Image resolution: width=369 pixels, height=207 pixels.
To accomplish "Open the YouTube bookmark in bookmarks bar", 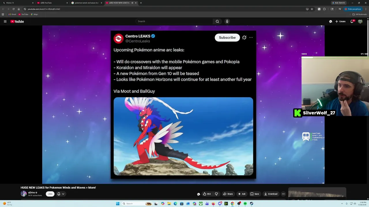I will [x=23, y=14].
